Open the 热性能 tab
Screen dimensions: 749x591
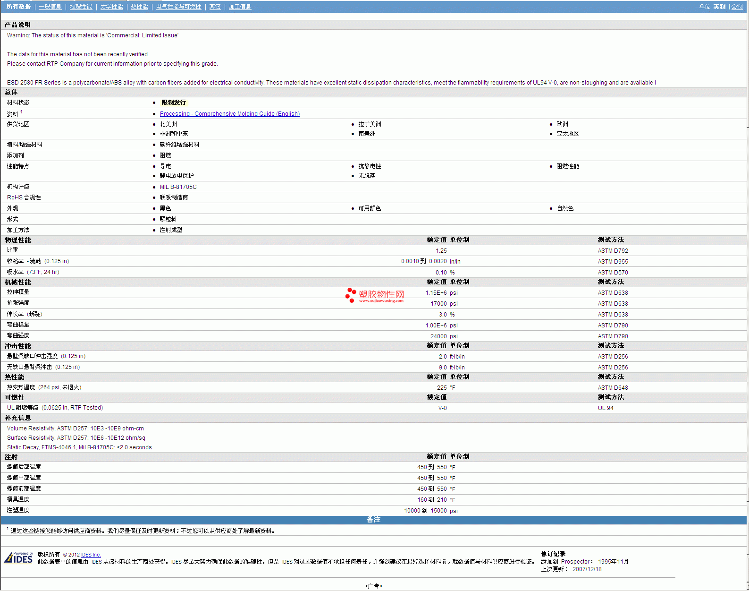click(139, 7)
